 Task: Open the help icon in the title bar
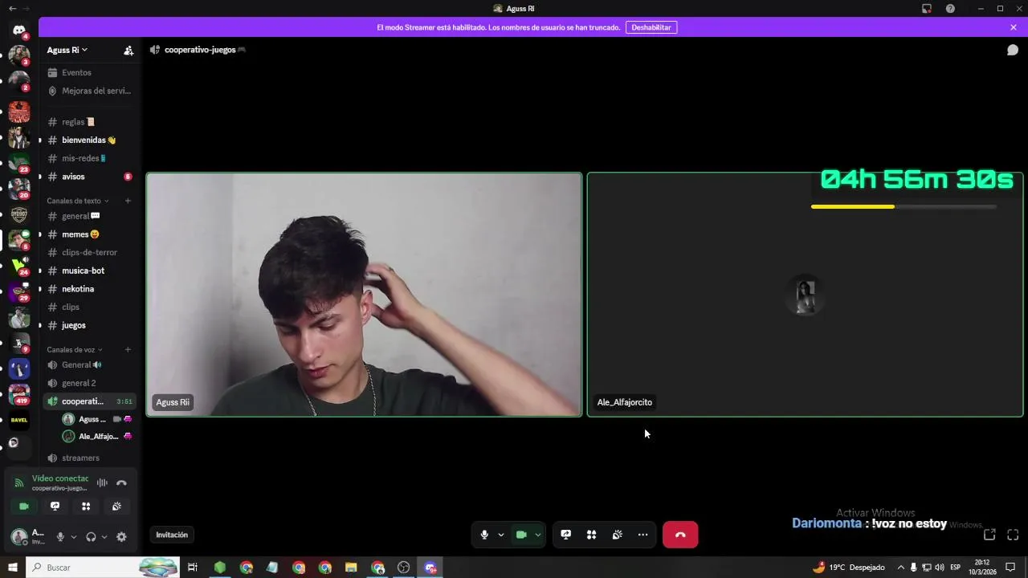tap(950, 9)
